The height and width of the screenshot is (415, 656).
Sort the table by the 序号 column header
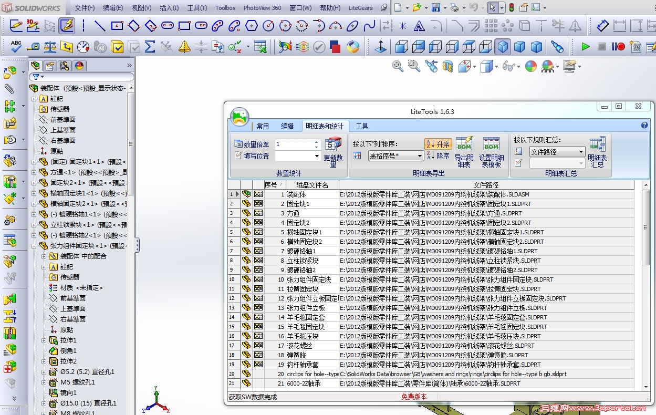274,185
